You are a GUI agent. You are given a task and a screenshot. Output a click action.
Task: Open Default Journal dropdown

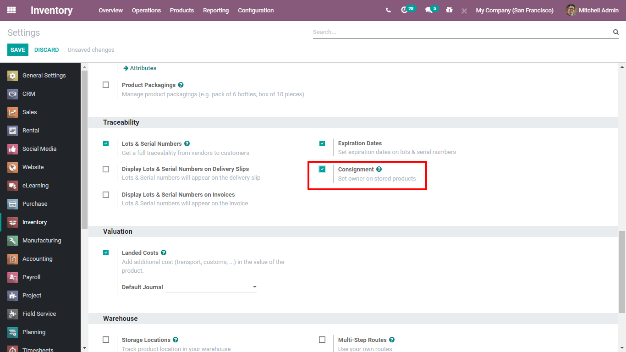[x=211, y=287]
